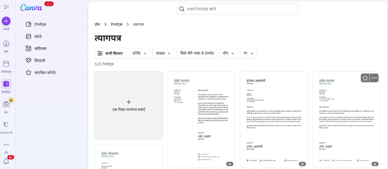Open the Home icon in sidebar

tap(6, 44)
